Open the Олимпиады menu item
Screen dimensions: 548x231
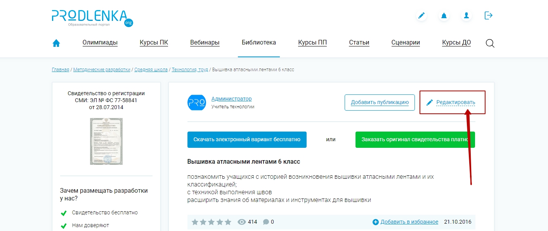tap(100, 43)
